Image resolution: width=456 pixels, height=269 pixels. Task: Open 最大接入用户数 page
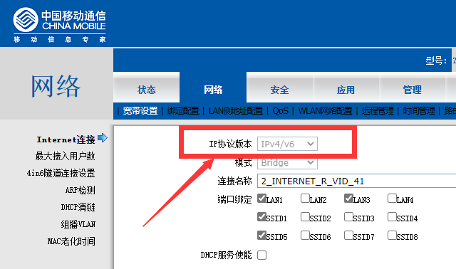pyautogui.click(x=65, y=157)
